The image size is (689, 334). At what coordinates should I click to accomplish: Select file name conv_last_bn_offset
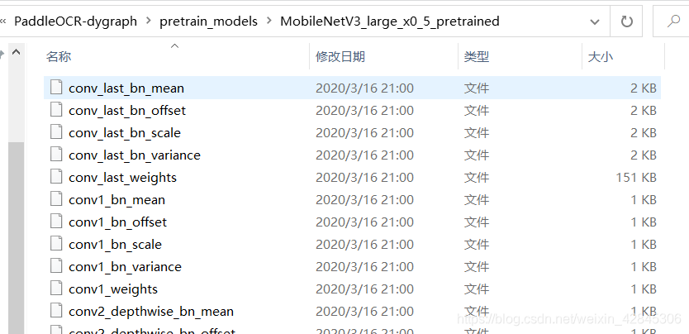(127, 110)
